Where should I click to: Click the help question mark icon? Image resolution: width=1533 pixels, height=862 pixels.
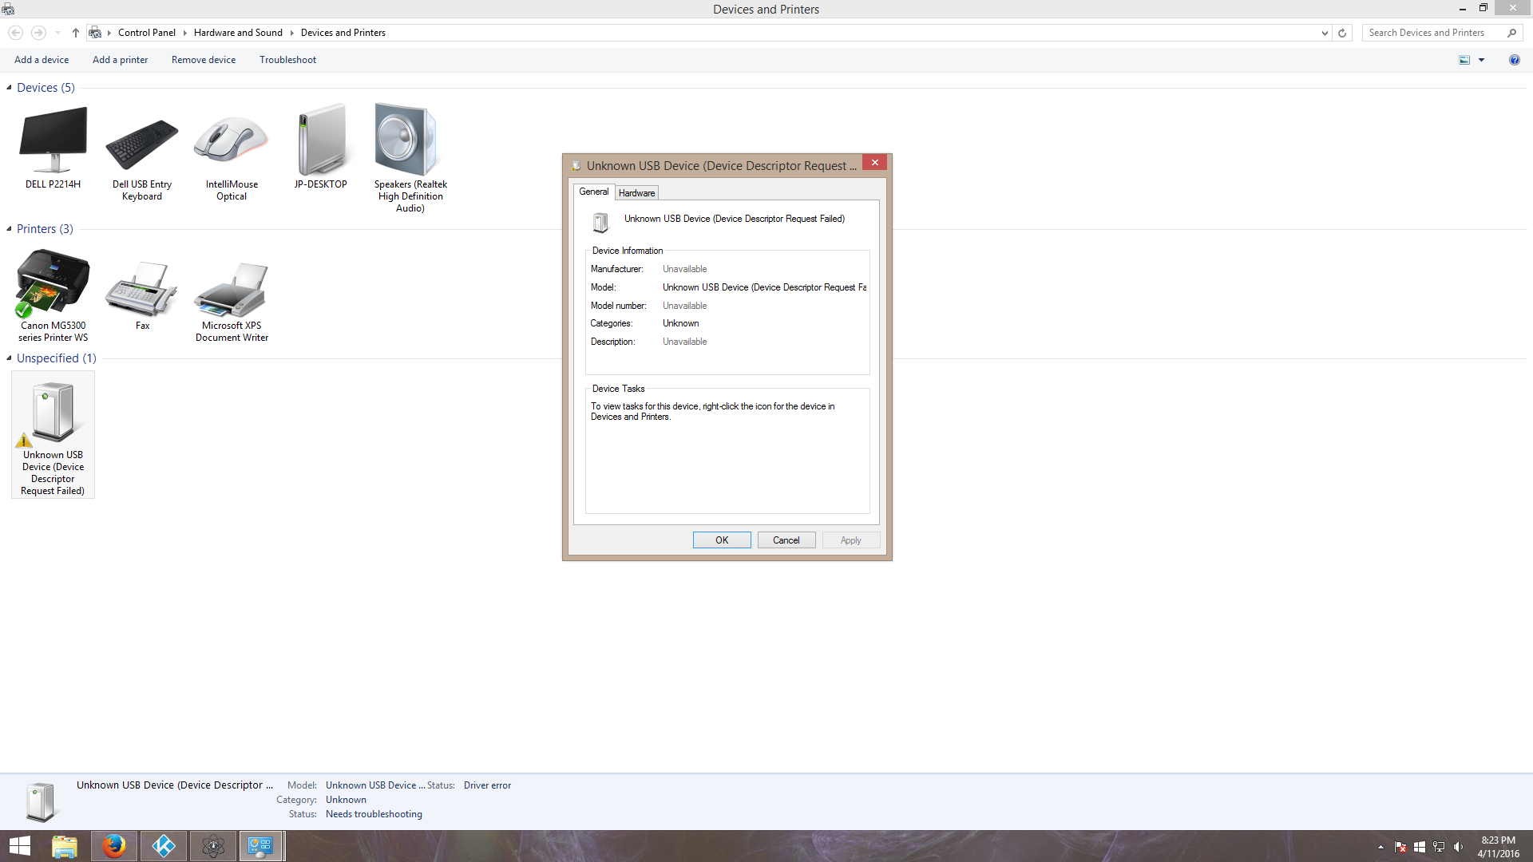(1514, 60)
